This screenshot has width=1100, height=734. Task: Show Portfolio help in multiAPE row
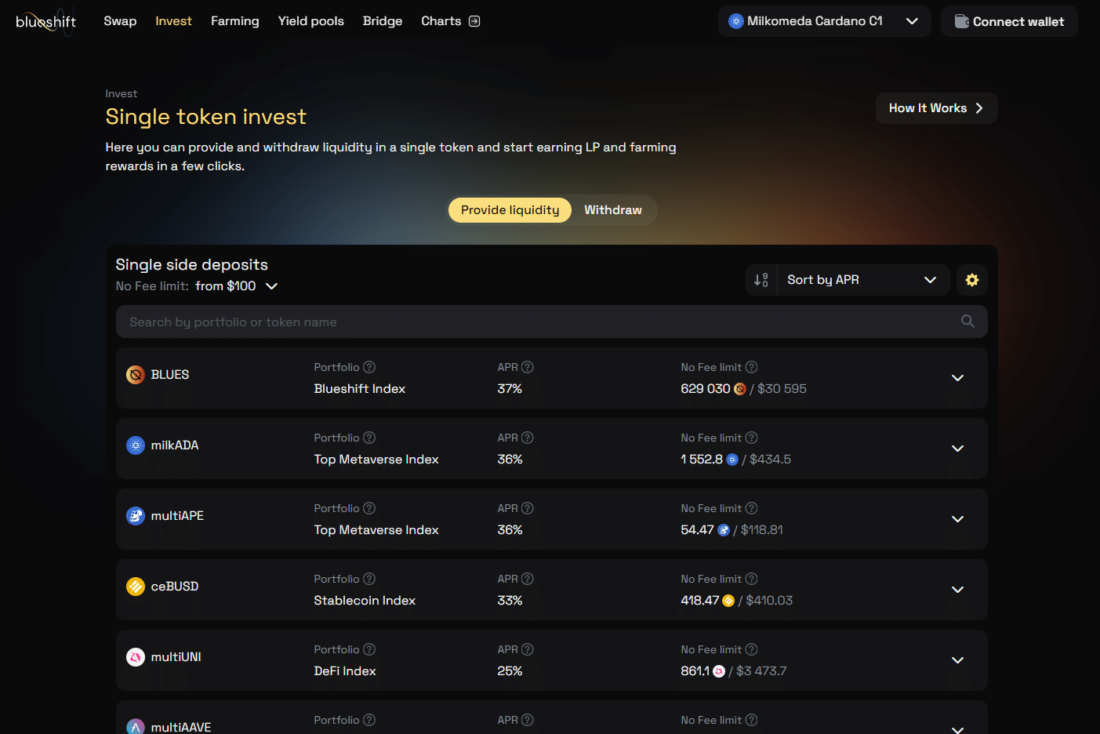(x=369, y=508)
